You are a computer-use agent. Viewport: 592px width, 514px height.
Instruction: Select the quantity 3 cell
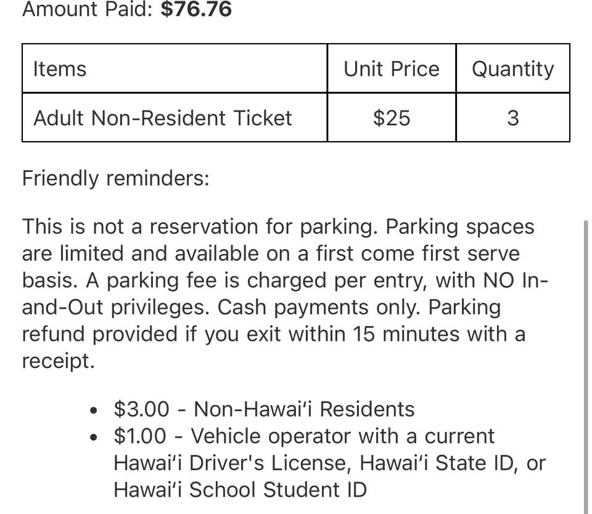tap(512, 117)
